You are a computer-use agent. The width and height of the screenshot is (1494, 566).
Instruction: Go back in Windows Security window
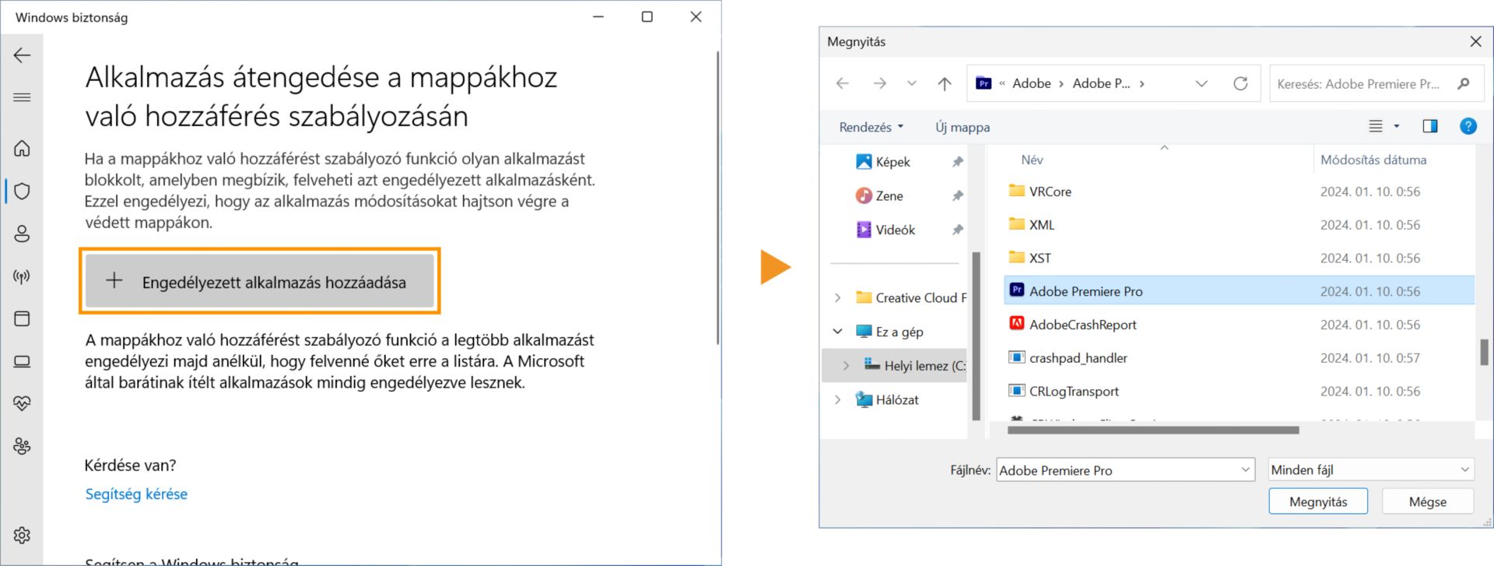[22, 55]
